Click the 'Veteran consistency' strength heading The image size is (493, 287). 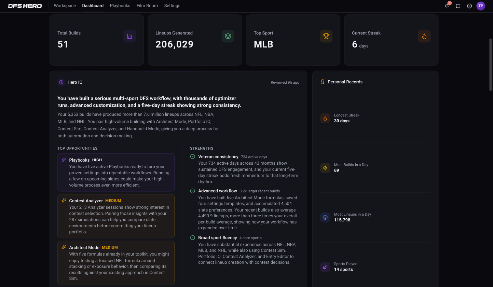point(218,156)
